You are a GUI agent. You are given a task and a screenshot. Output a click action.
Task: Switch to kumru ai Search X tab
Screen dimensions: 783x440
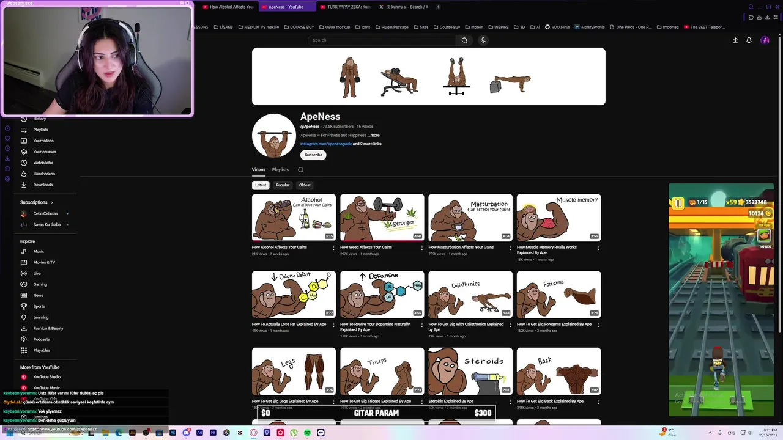403,7
